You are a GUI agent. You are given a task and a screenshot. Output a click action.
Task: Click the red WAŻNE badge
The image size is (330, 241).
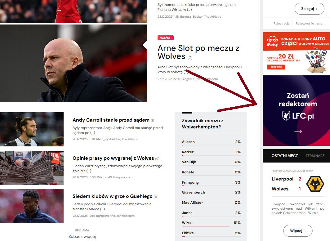pyautogui.click(x=165, y=38)
